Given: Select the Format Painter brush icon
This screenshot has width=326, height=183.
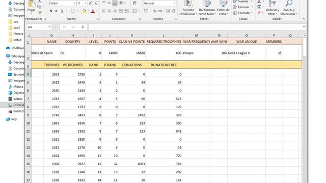Looking at the screenshot, I should click(39, 13).
